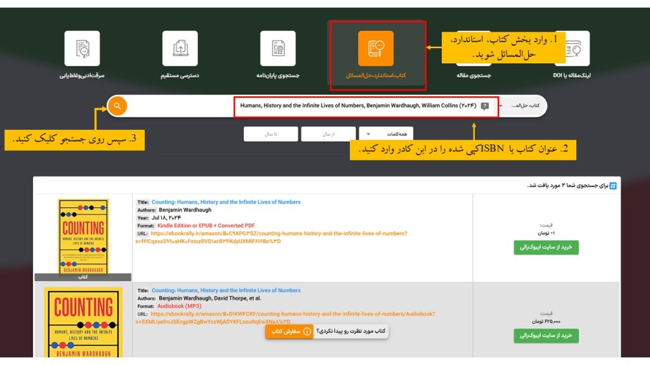650x365 pixels.
Task: Click green buy button for Kindle edition
Action: coord(546,248)
